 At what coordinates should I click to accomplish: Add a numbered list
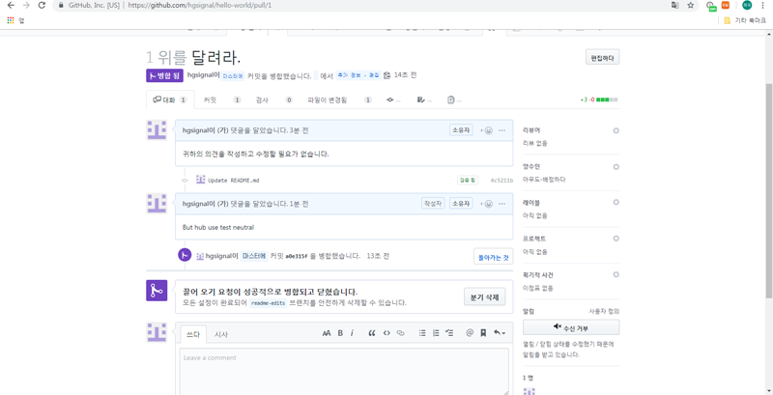(436, 333)
